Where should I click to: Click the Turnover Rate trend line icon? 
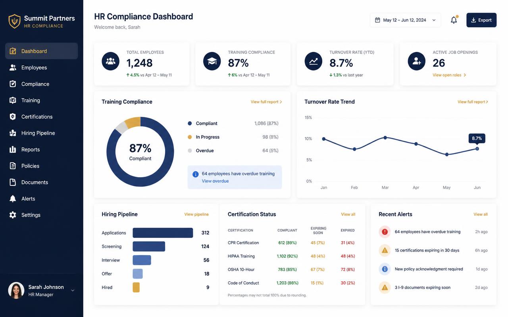314,61
